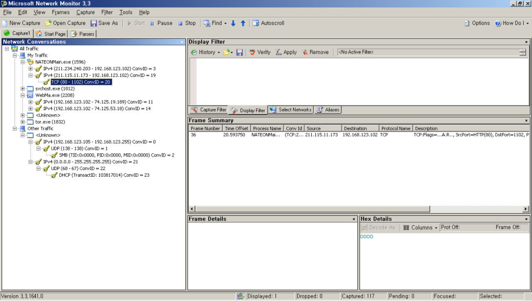
Task: Open the Frames menu
Action: tap(61, 12)
